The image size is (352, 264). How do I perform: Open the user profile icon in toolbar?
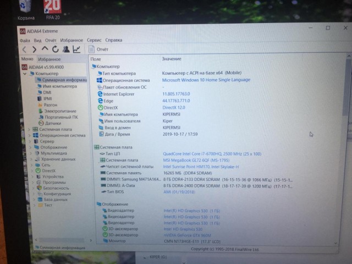pyautogui.click(x=65, y=50)
